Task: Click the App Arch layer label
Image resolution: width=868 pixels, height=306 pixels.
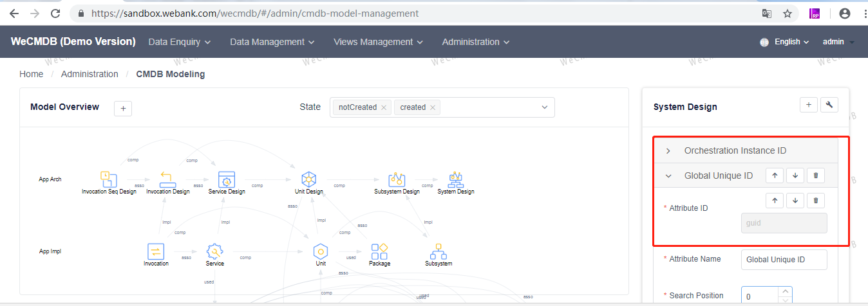Action: pyautogui.click(x=50, y=179)
